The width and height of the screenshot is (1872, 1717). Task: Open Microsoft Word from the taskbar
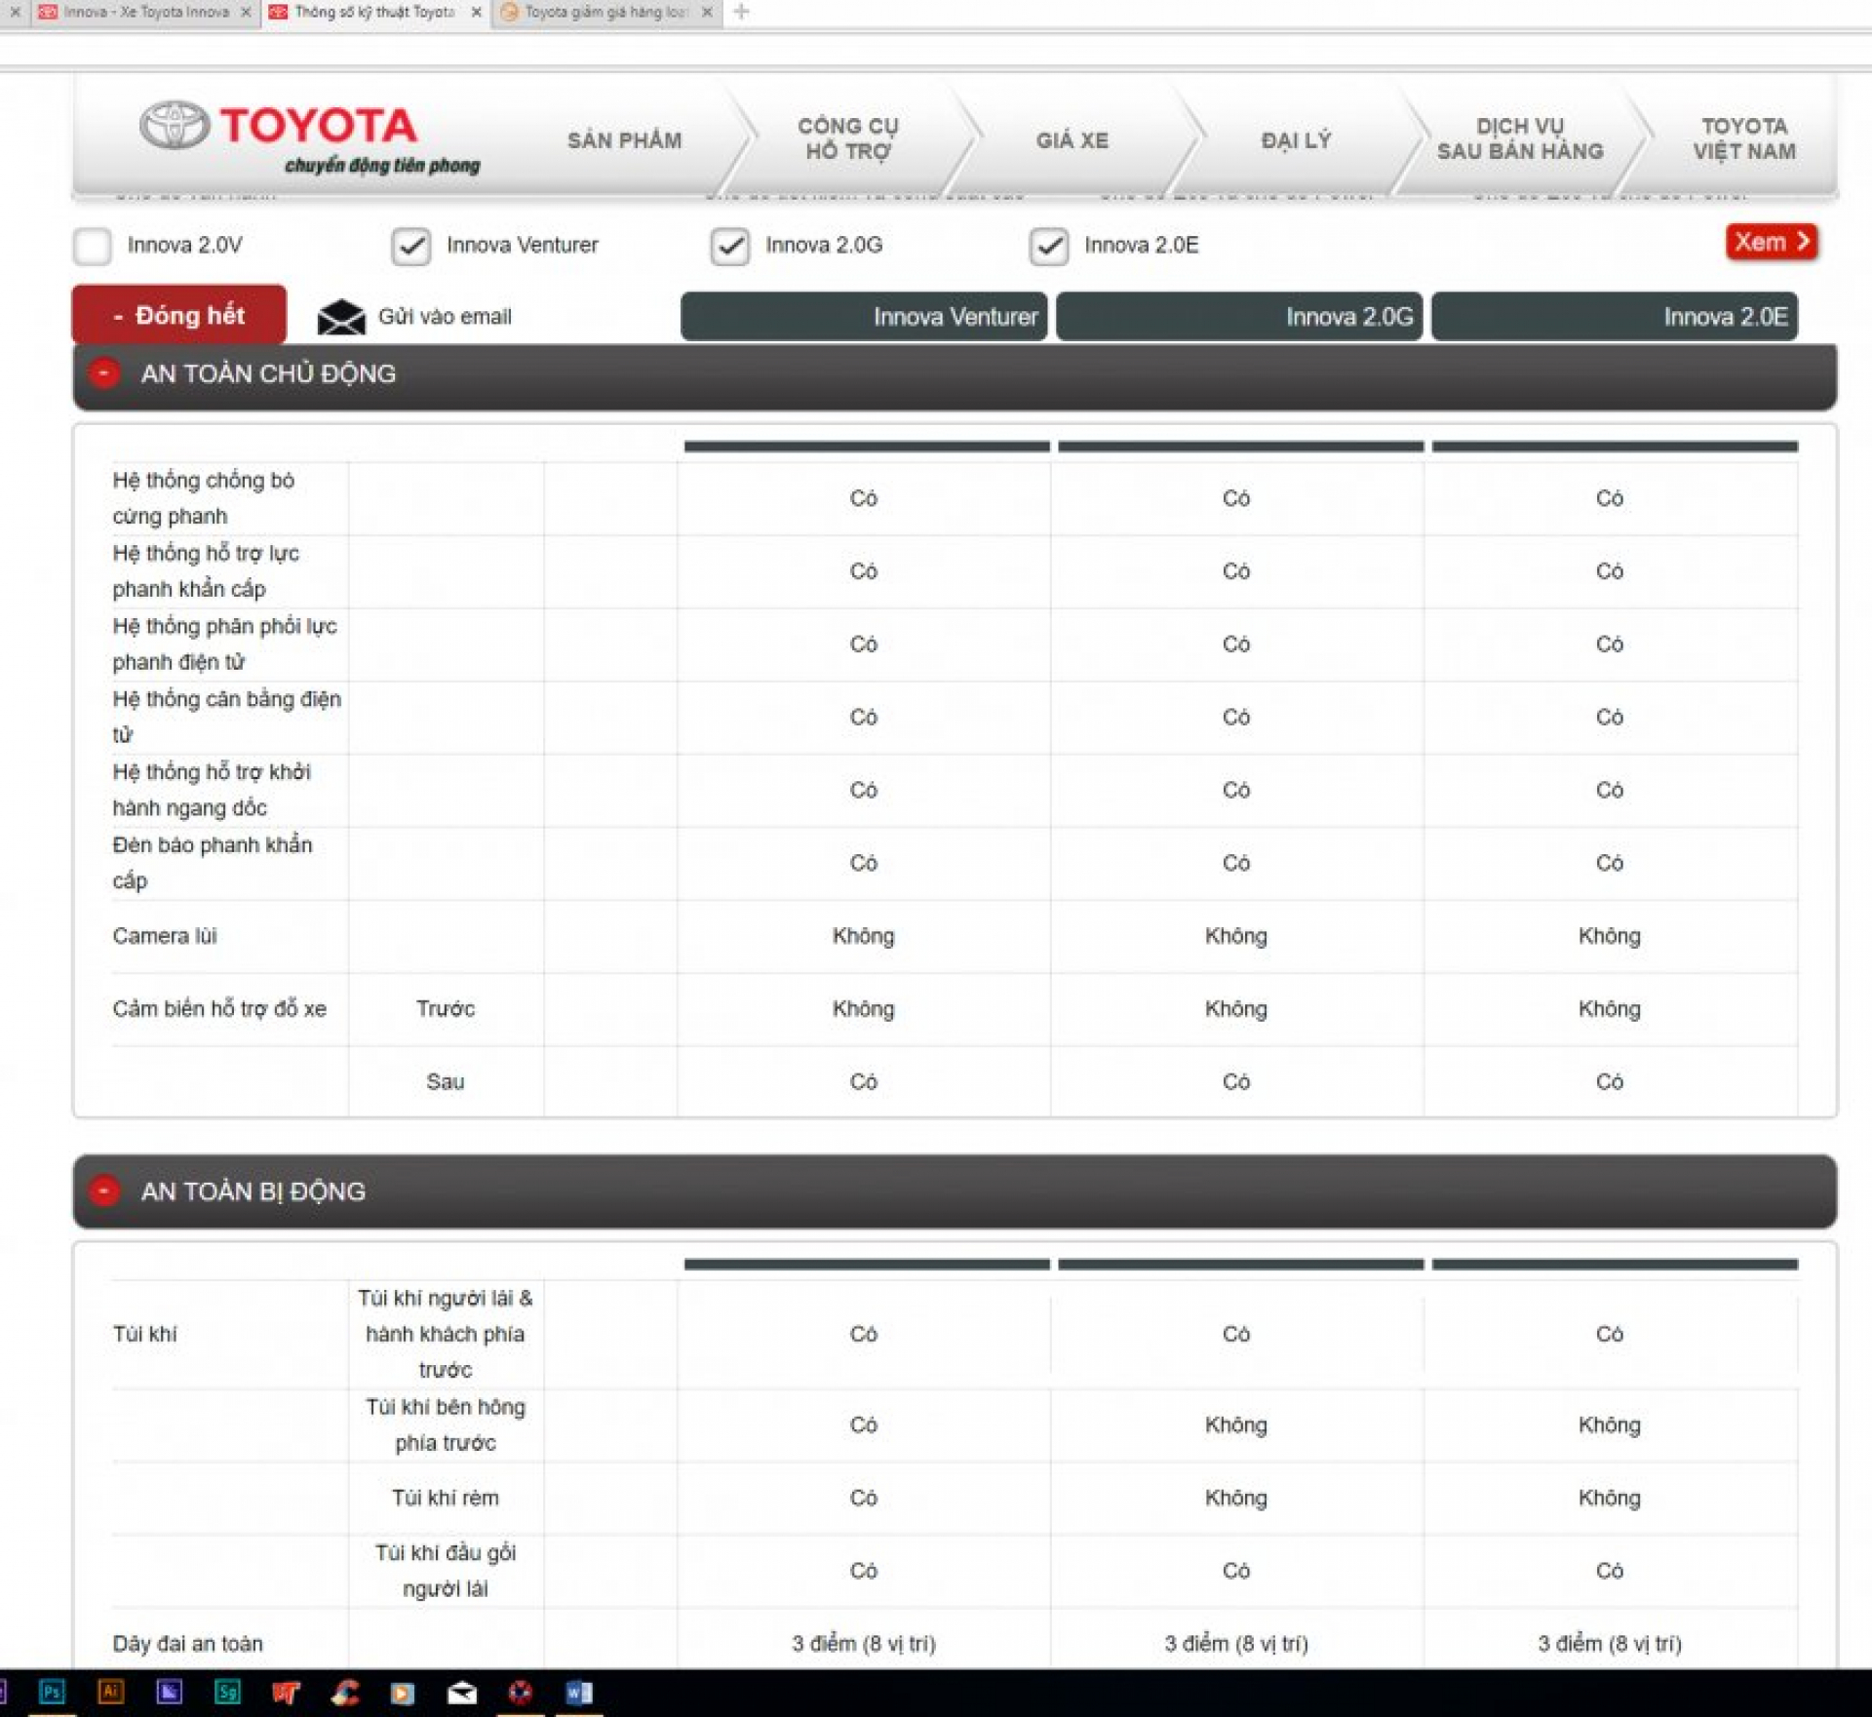579,1693
